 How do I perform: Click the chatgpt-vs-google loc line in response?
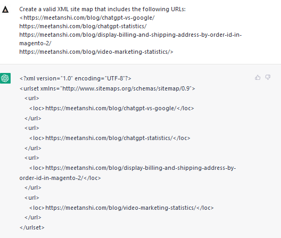(111, 108)
